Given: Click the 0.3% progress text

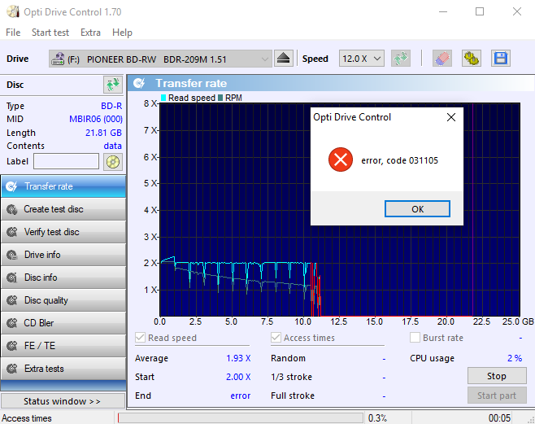Looking at the screenshot, I should click(377, 418).
